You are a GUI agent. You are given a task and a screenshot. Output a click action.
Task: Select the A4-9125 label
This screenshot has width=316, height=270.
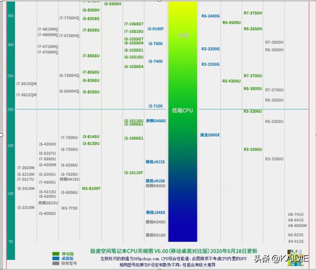tap(295, 241)
